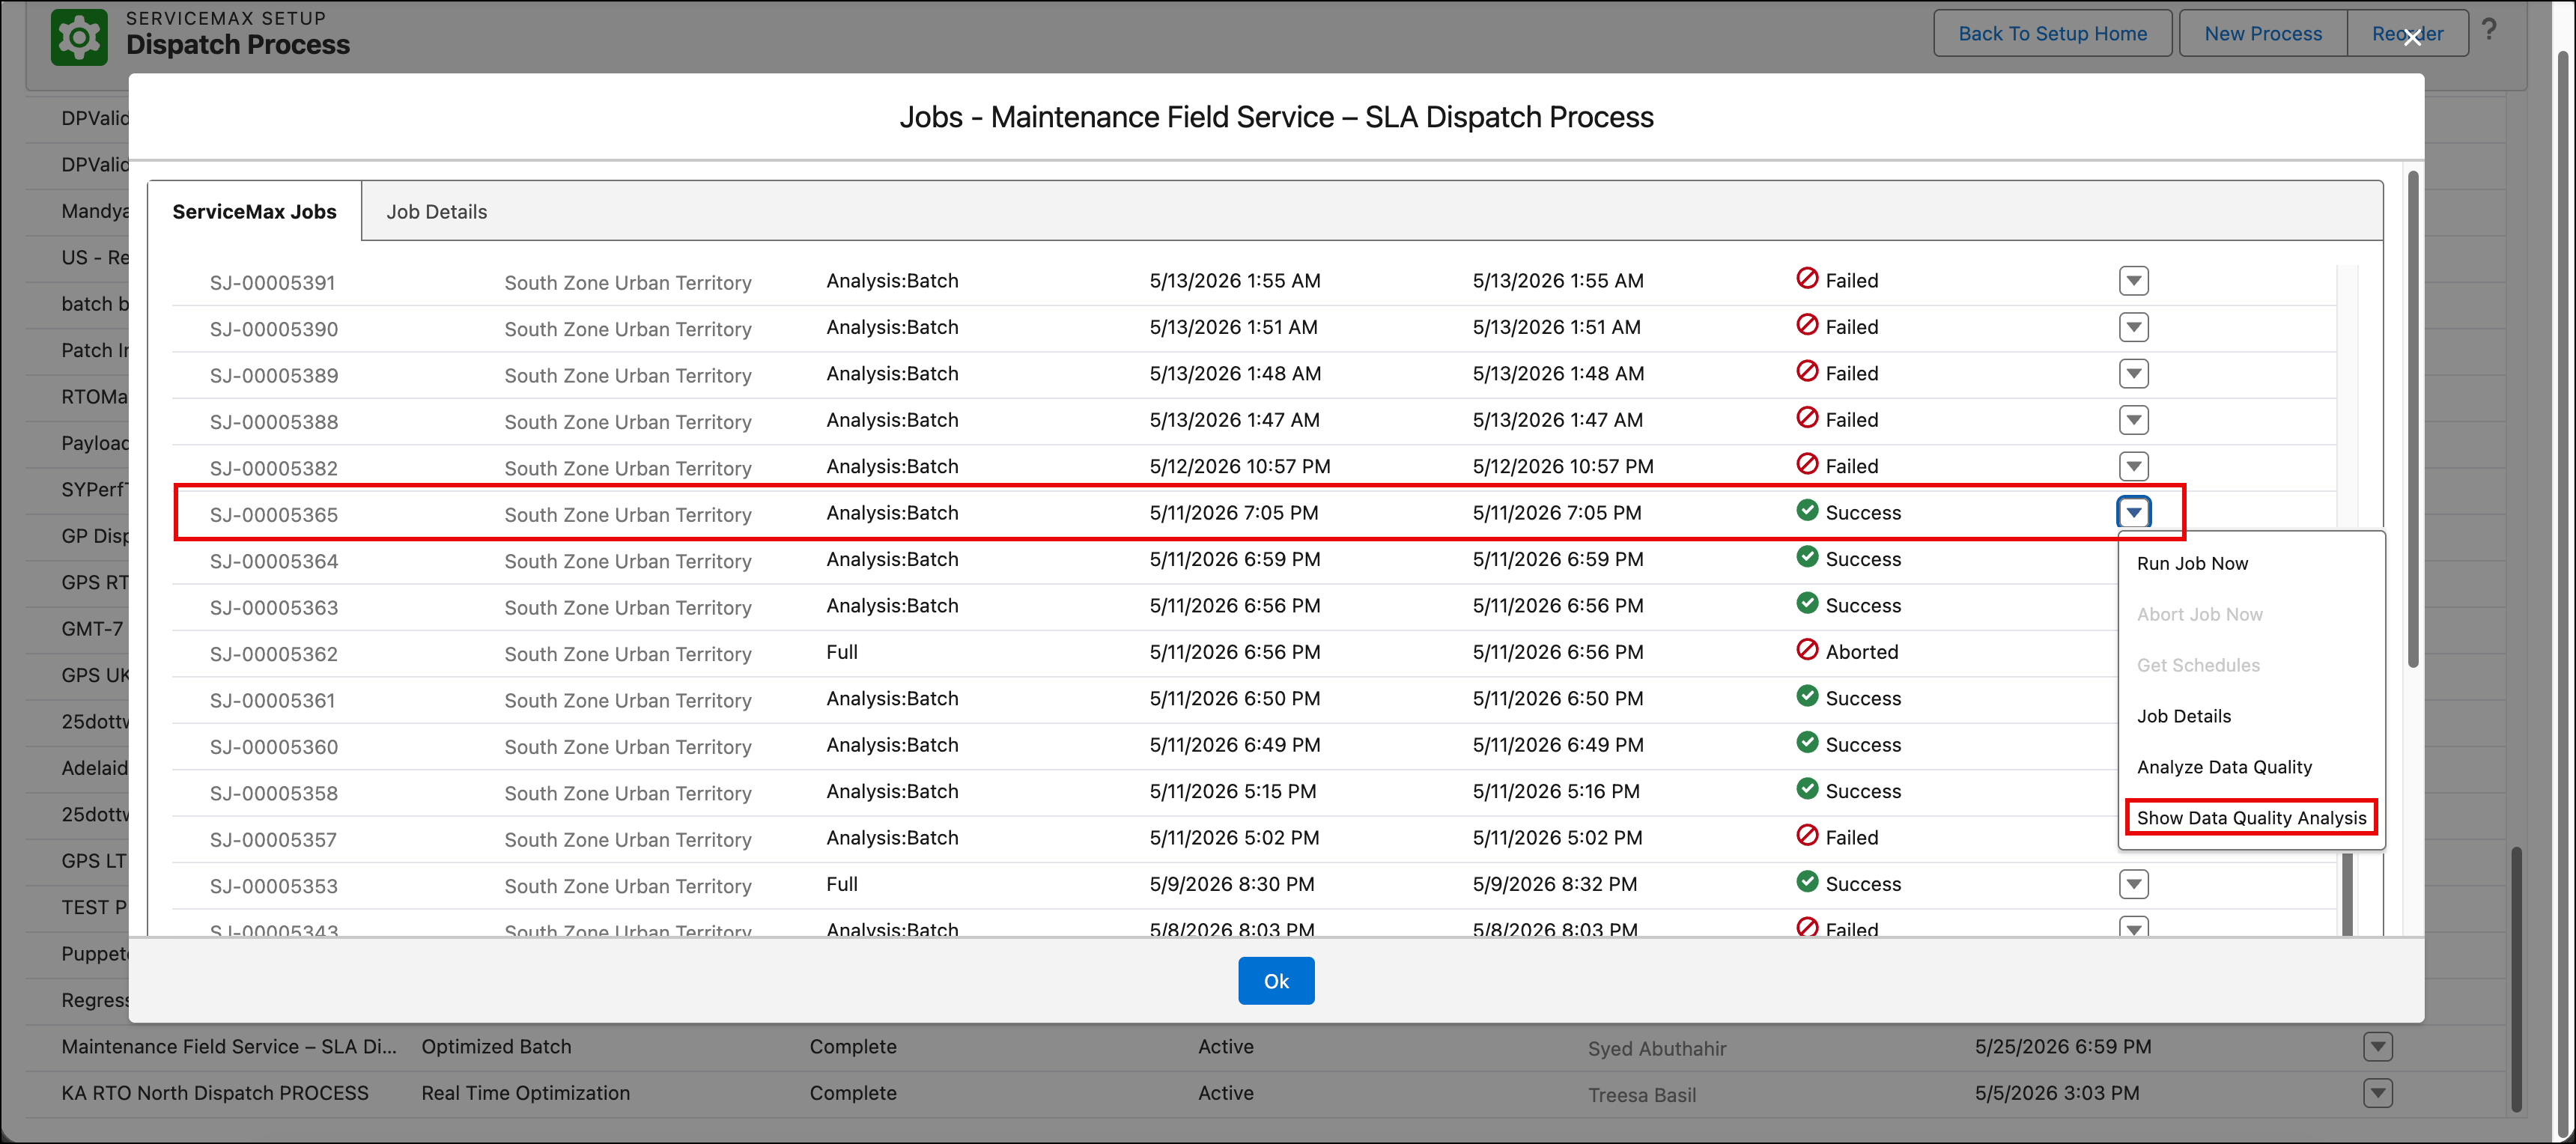Open action dropdown for job SJ-00005390
2576x1144 pixels.
tap(2133, 327)
